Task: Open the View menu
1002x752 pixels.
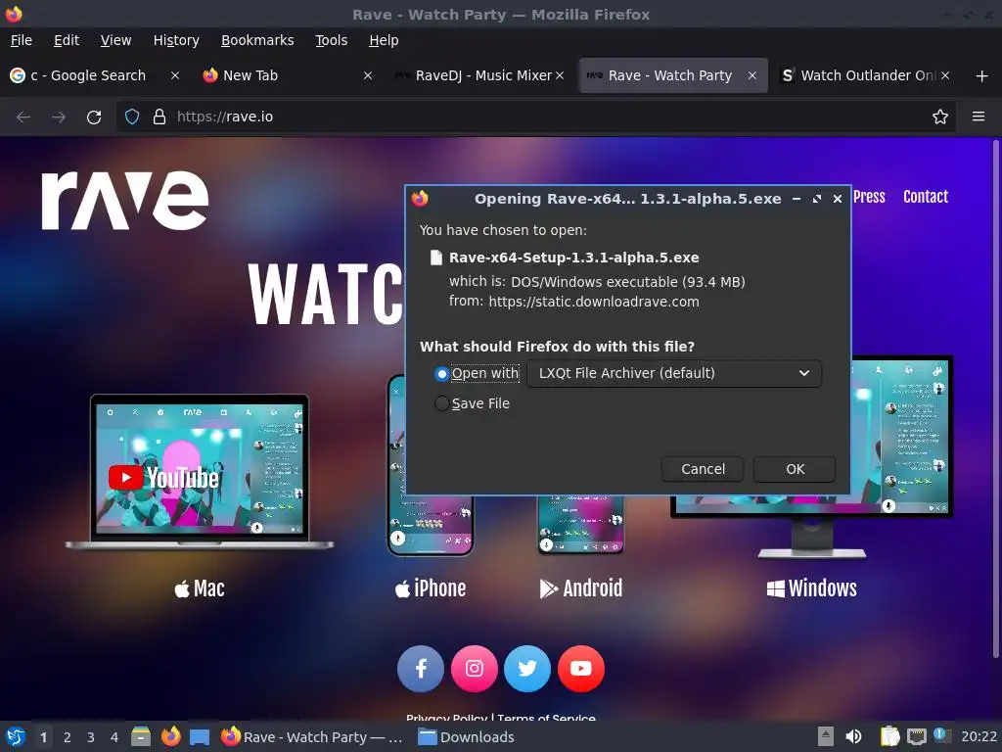Action: 115,40
